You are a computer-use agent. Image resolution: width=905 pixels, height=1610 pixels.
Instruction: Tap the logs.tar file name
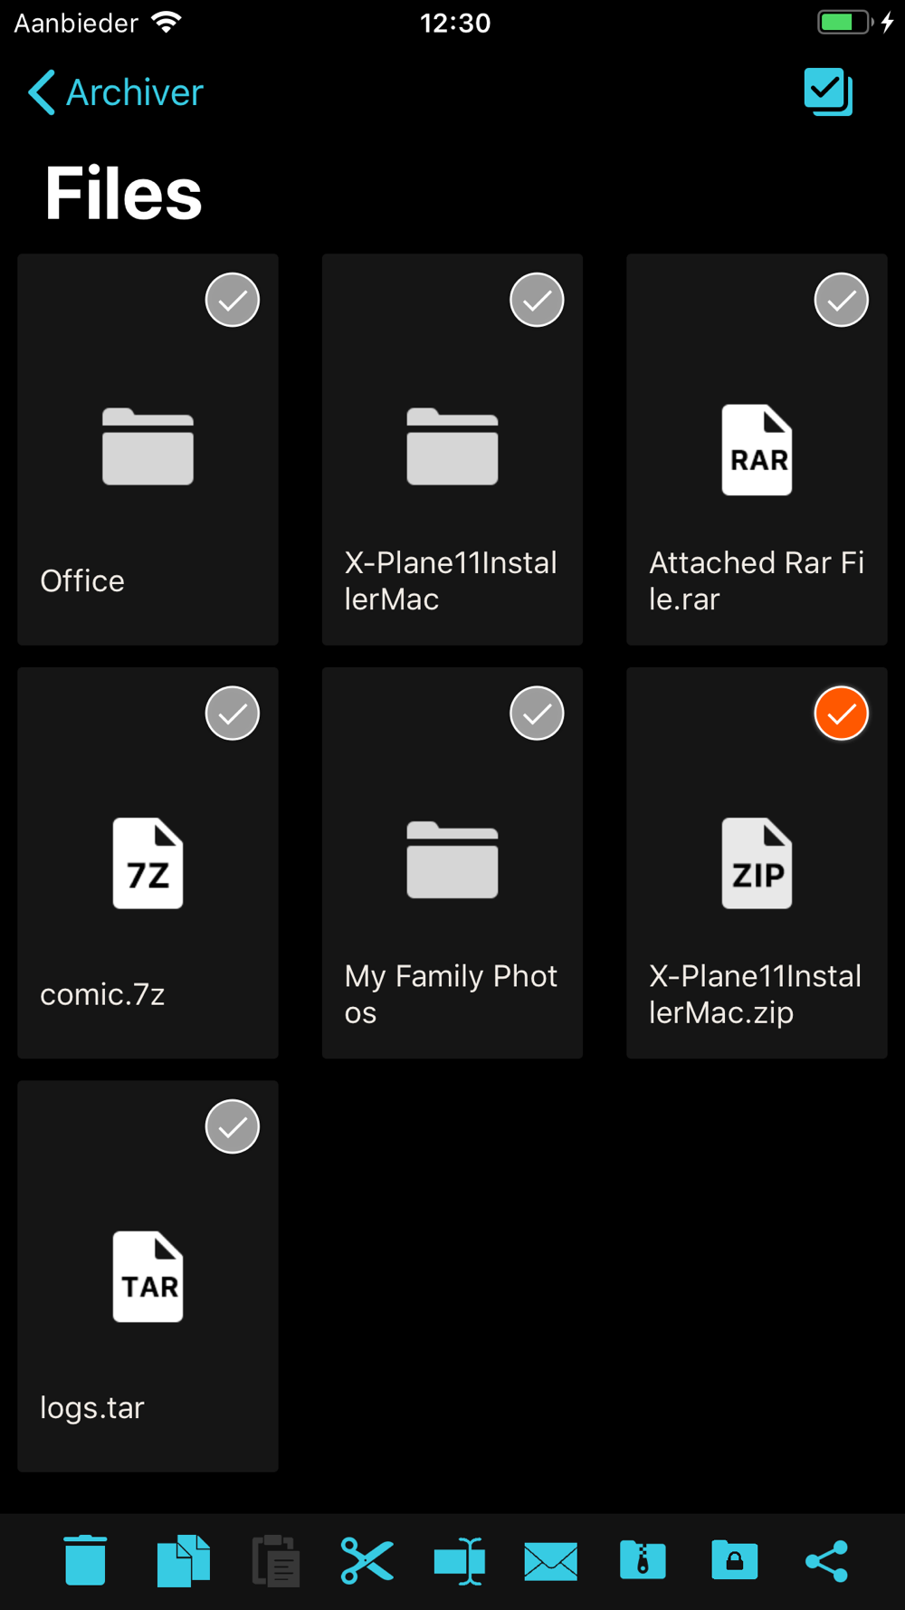point(92,1407)
